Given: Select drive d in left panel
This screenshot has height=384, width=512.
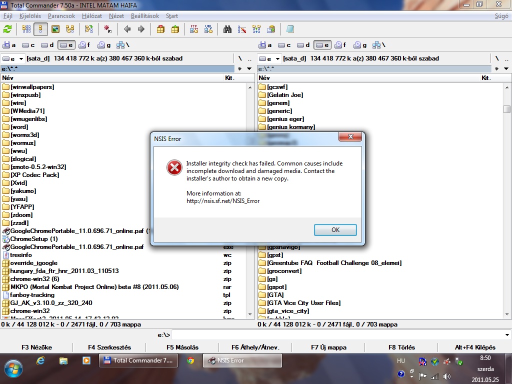Looking at the screenshot, I should (x=47, y=45).
